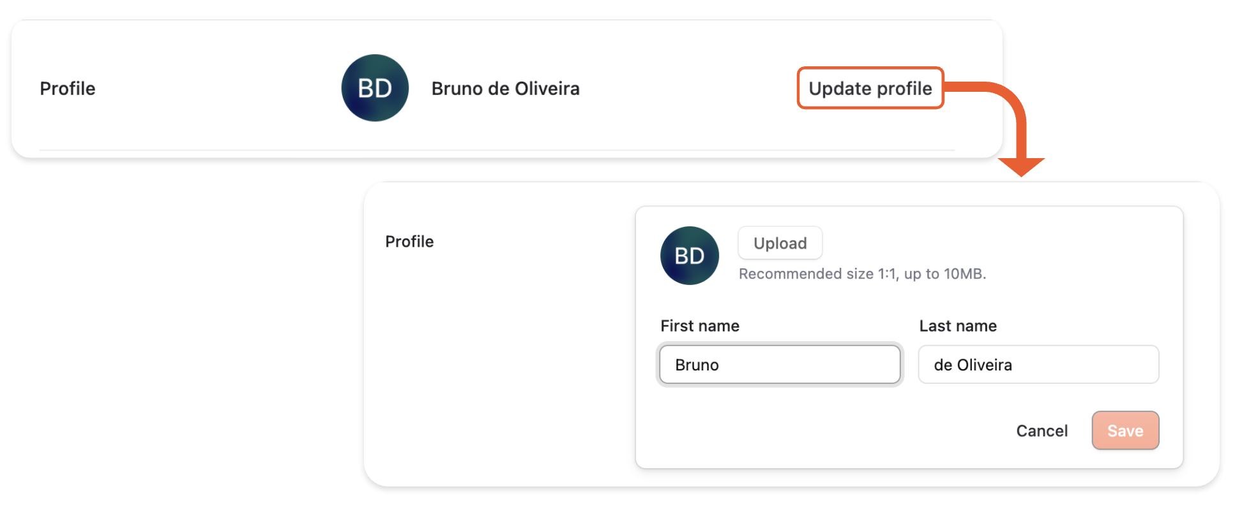Save the profile changes
This screenshot has height=505, width=1235.
click(x=1125, y=430)
